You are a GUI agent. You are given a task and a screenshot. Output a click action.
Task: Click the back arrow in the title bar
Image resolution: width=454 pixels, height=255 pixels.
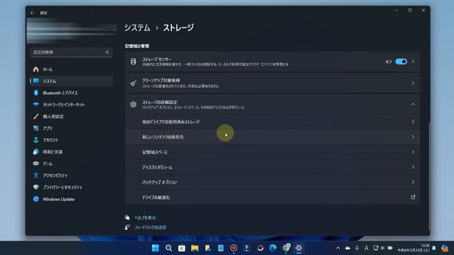32,13
